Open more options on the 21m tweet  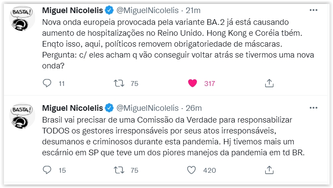[313, 10]
